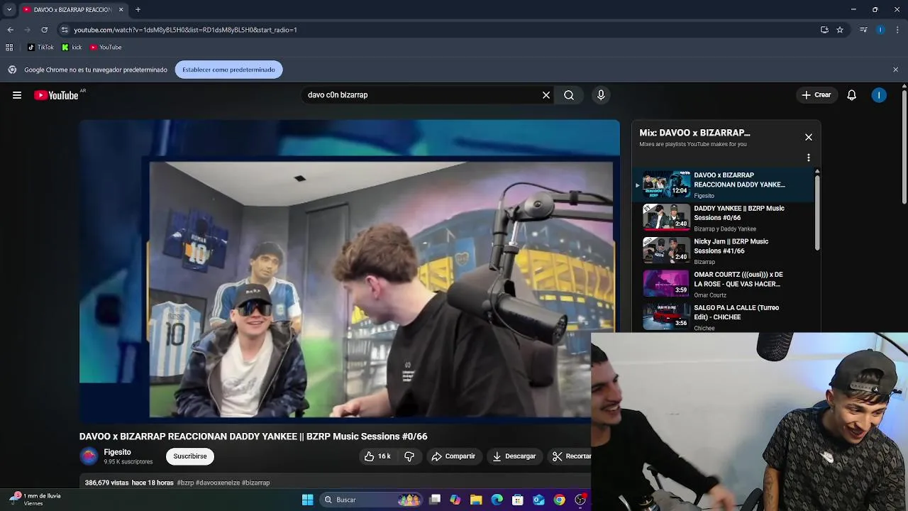Open the YouTube bookmark
The width and height of the screenshot is (908, 511).
click(x=106, y=48)
